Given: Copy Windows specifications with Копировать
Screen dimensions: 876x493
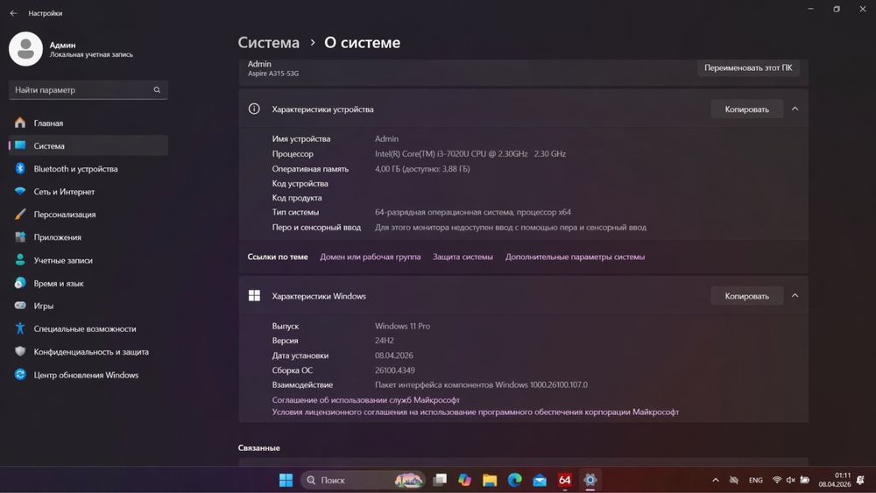Looking at the screenshot, I should pos(747,296).
